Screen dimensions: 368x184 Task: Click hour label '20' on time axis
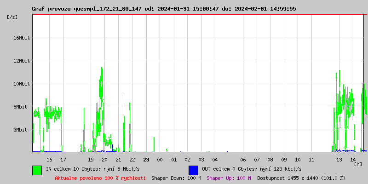pyautogui.click(x=104, y=160)
